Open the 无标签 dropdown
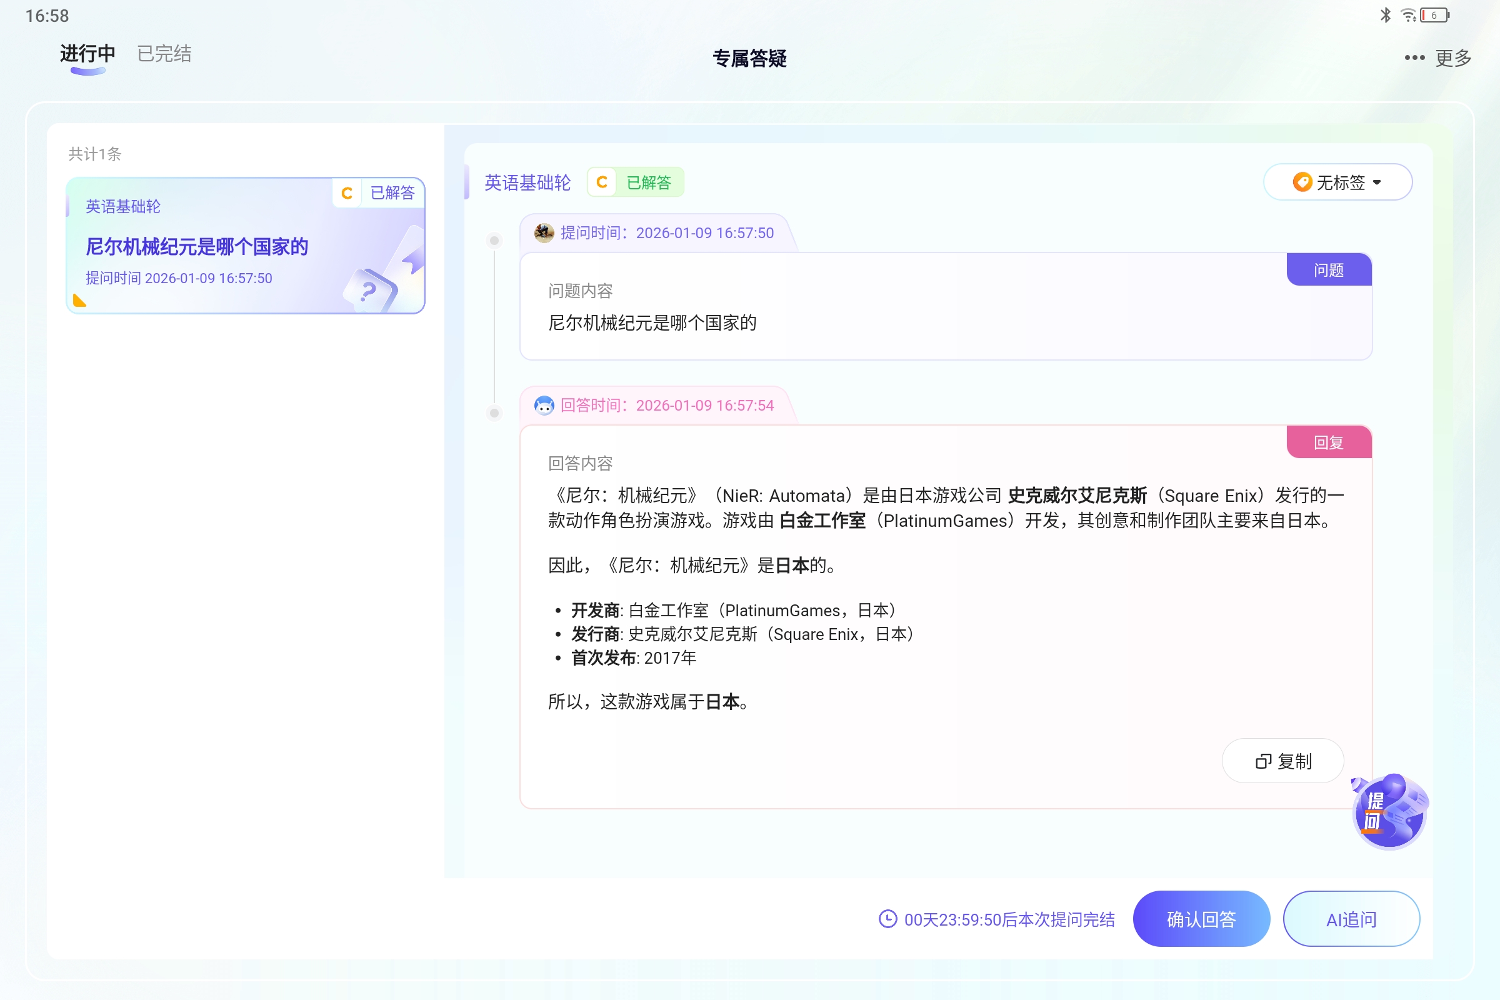 [1338, 182]
